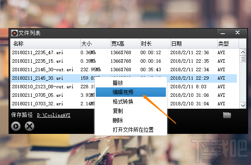Click the date 2018/2/10 31:06
This screenshot has height=165, width=251.
point(189,95)
